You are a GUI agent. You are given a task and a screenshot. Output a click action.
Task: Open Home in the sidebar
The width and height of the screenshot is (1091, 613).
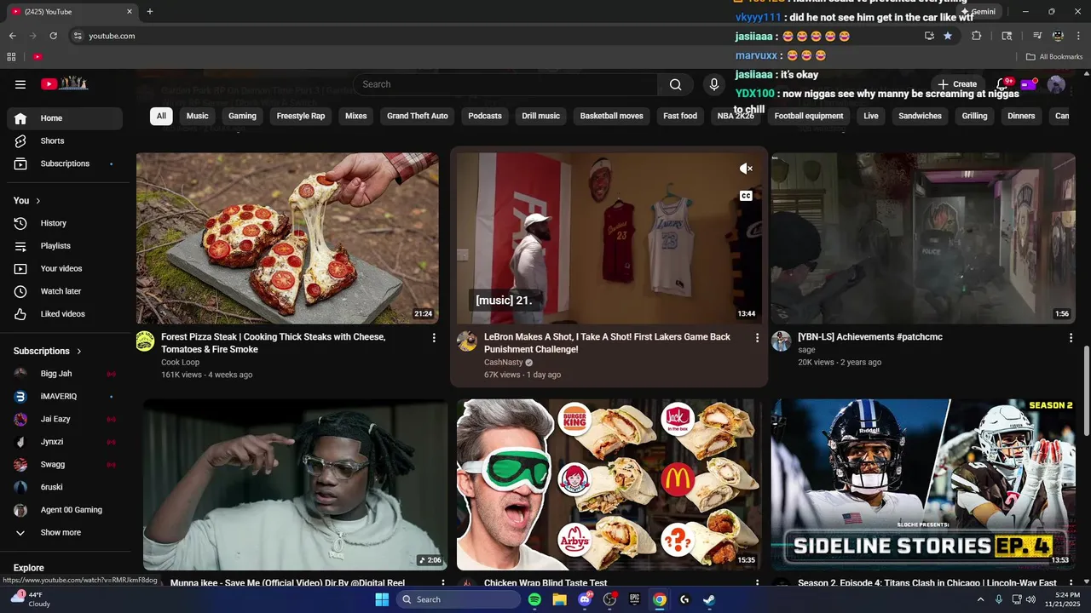65,118
